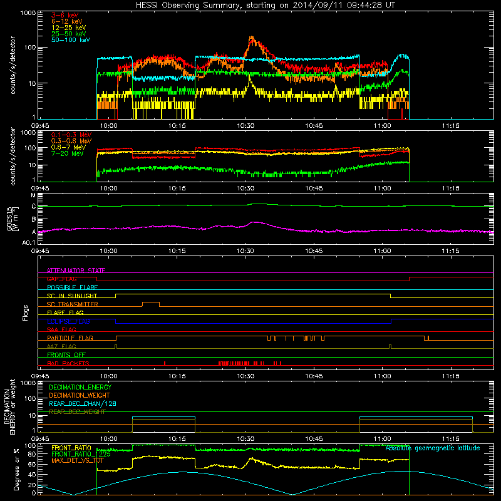The height and width of the screenshot is (501, 501).
Task: Click the DECIMATION ENERGY or weight axis title
Action: pyautogui.click(x=9, y=406)
